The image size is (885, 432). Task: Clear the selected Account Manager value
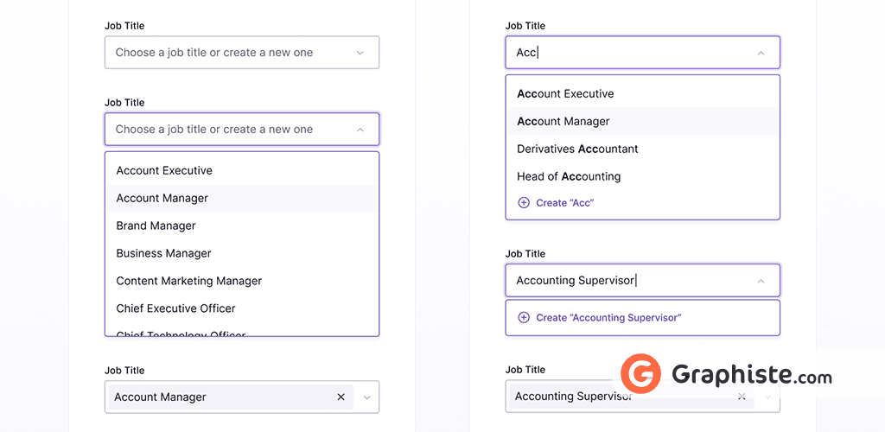point(341,397)
